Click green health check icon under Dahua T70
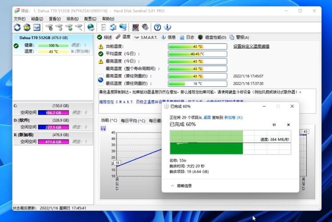 [16, 46]
